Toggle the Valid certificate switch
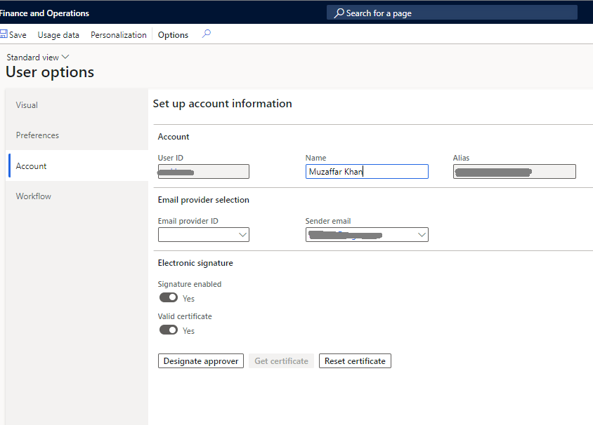 168,330
